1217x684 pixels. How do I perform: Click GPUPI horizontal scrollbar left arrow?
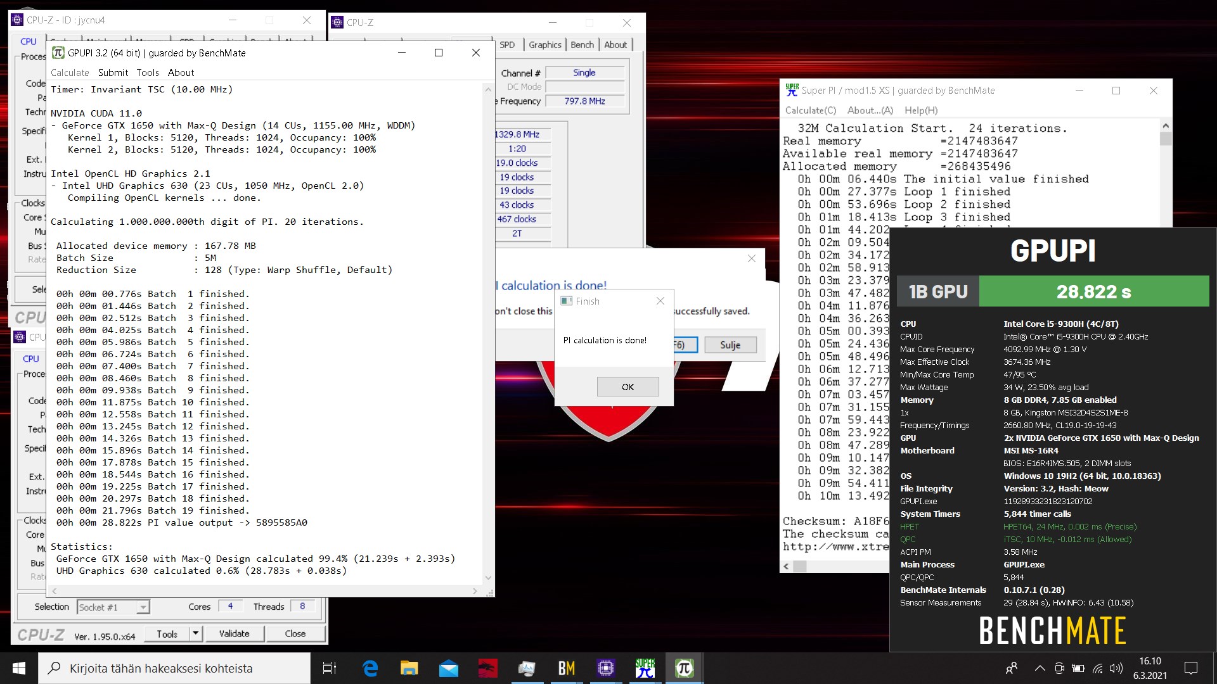[55, 591]
